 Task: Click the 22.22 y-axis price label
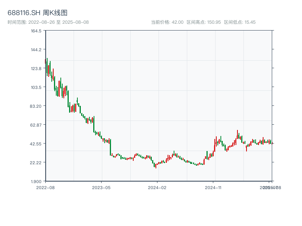(36, 163)
